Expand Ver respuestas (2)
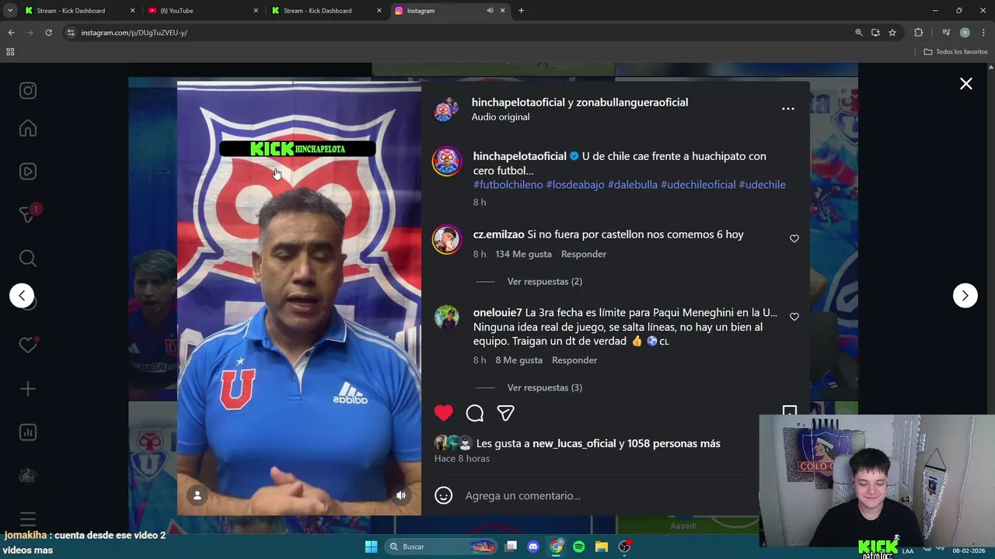Screen dimensions: 995x559 [x=544, y=281]
